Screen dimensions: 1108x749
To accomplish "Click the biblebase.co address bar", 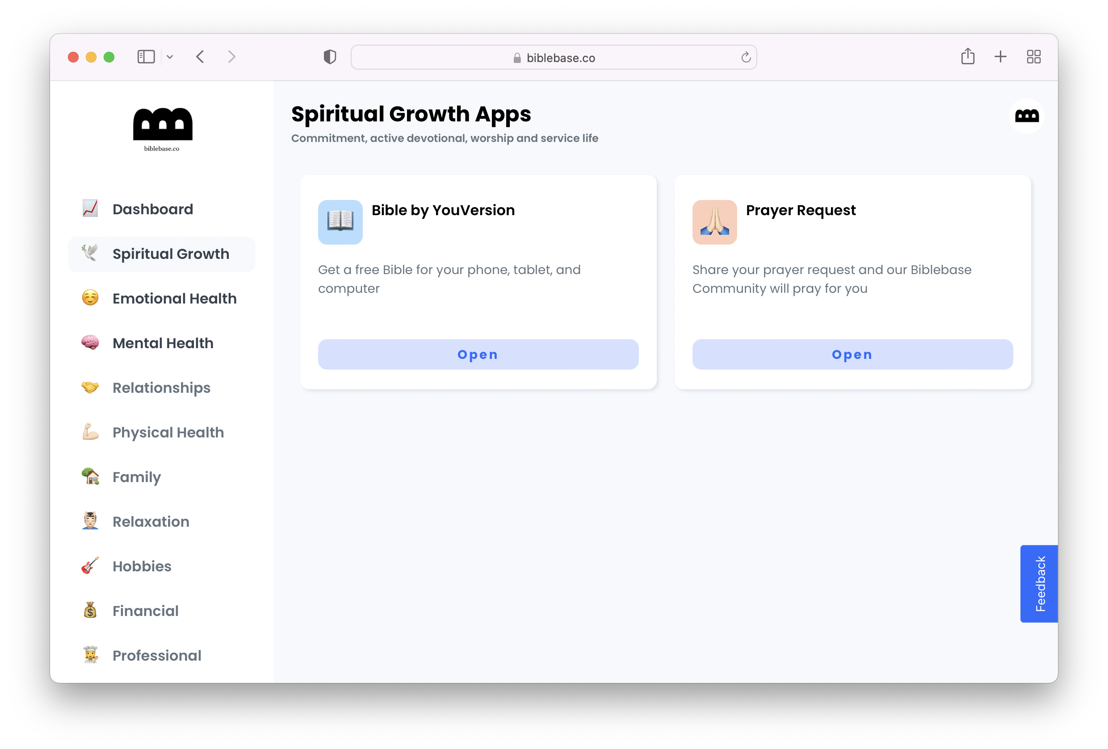I will 553,58.
